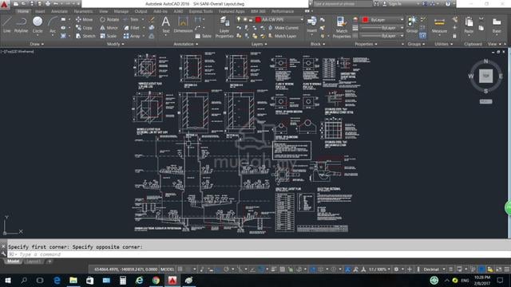Open the Express Tools tab
The width and height of the screenshot is (511, 287).
200,11
